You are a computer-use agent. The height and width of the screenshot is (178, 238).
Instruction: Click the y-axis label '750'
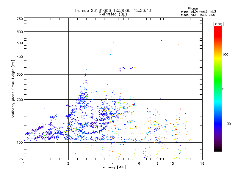(x=20, y=19)
